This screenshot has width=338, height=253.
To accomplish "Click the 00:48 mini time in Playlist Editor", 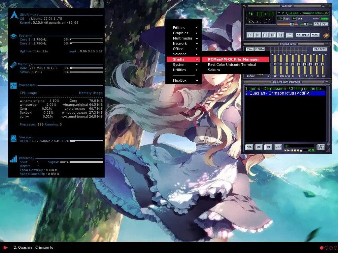I will coord(311,150).
